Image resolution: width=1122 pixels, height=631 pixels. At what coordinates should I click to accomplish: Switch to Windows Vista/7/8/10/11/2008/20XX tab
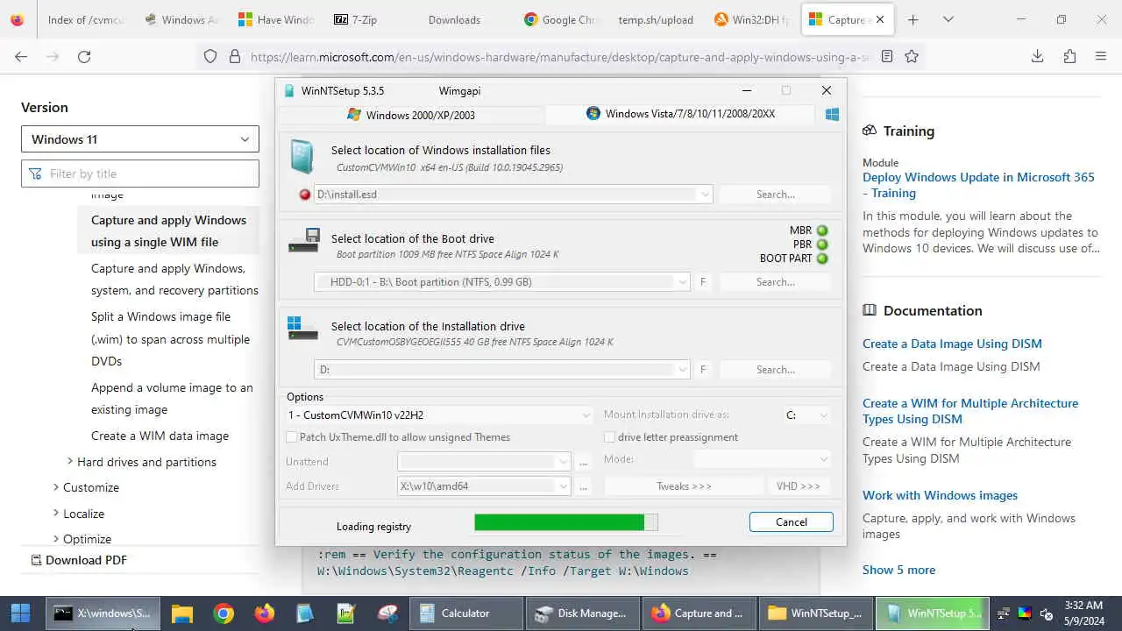tap(681, 114)
